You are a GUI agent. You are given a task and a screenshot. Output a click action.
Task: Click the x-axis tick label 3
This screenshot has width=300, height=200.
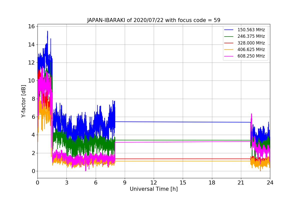click(66, 183)
